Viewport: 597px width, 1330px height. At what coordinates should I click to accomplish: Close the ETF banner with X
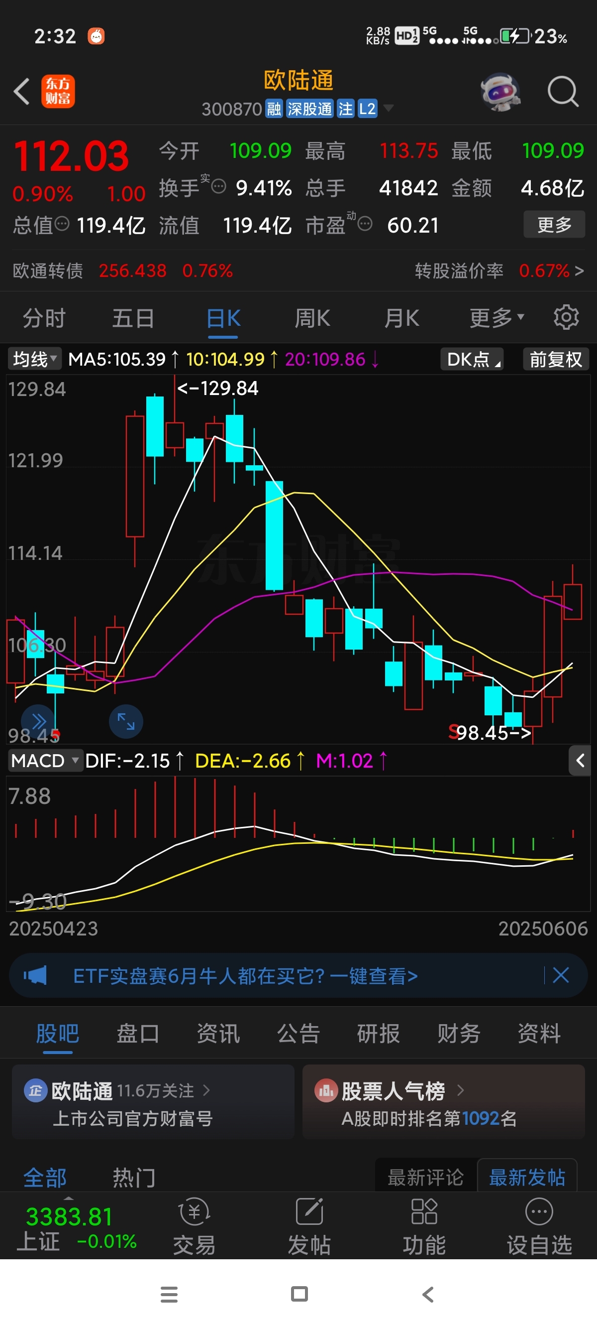560,975
